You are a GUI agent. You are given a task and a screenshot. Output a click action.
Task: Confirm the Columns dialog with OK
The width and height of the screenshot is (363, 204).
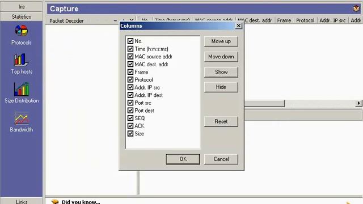(x=183, y=159)
